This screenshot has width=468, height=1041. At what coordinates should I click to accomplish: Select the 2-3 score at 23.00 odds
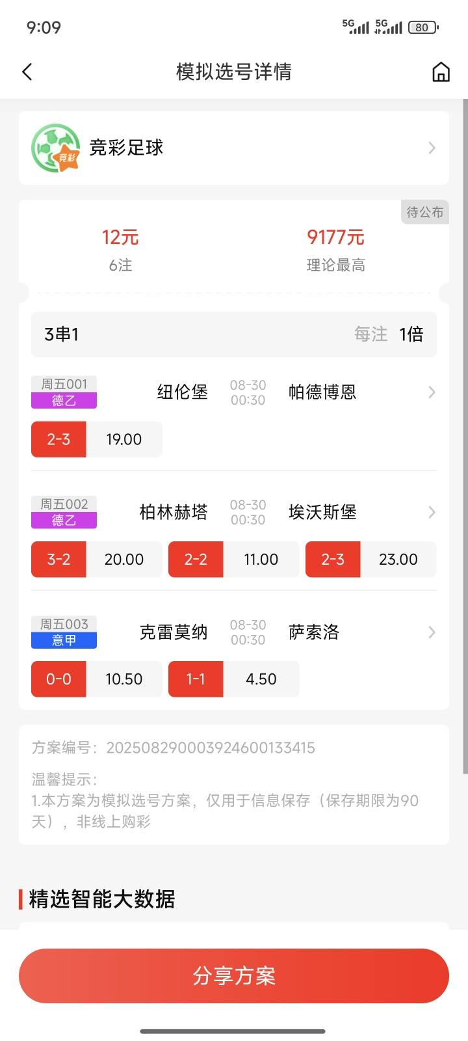click(371, 559)
